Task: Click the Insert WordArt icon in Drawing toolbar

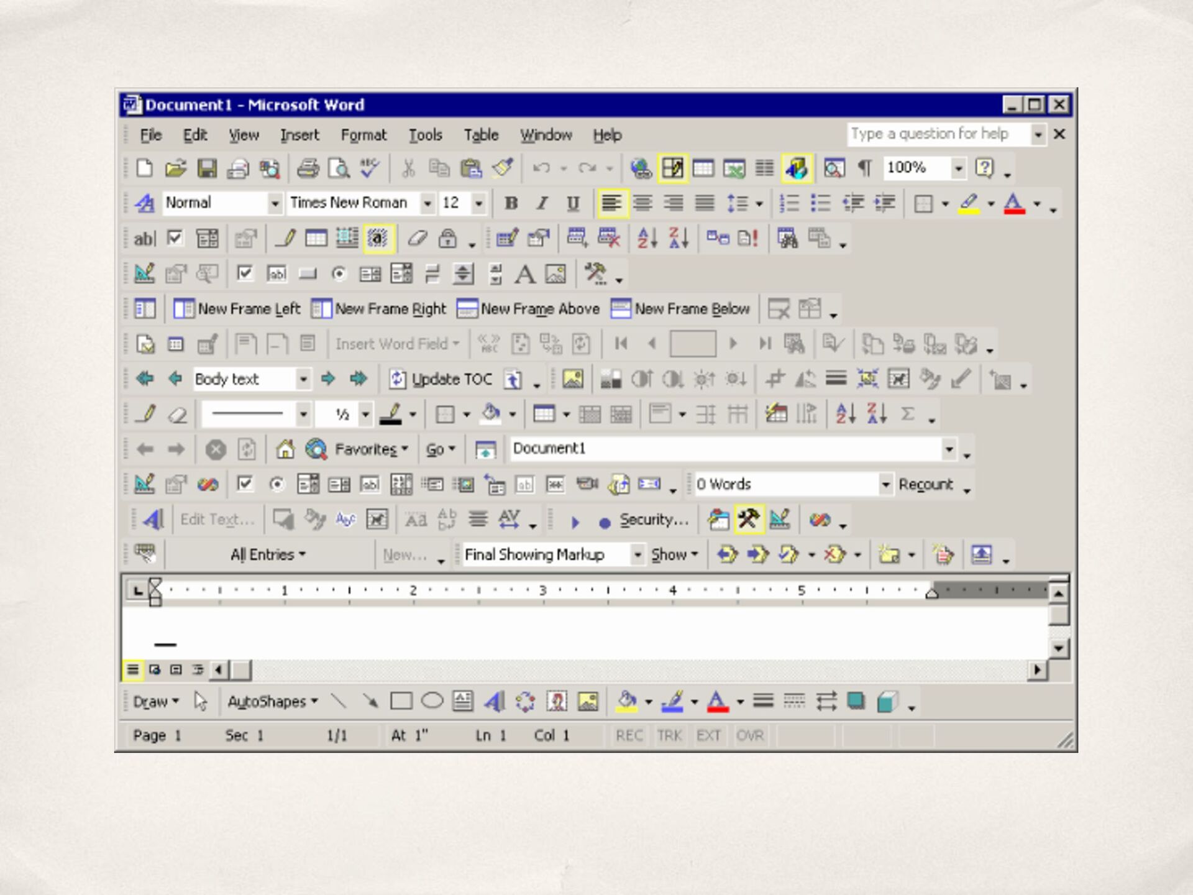Action: (x=494, y=702)
